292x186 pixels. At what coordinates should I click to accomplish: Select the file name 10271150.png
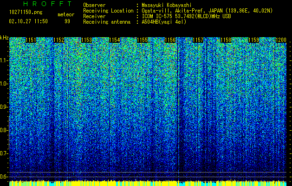pos(26,13)
